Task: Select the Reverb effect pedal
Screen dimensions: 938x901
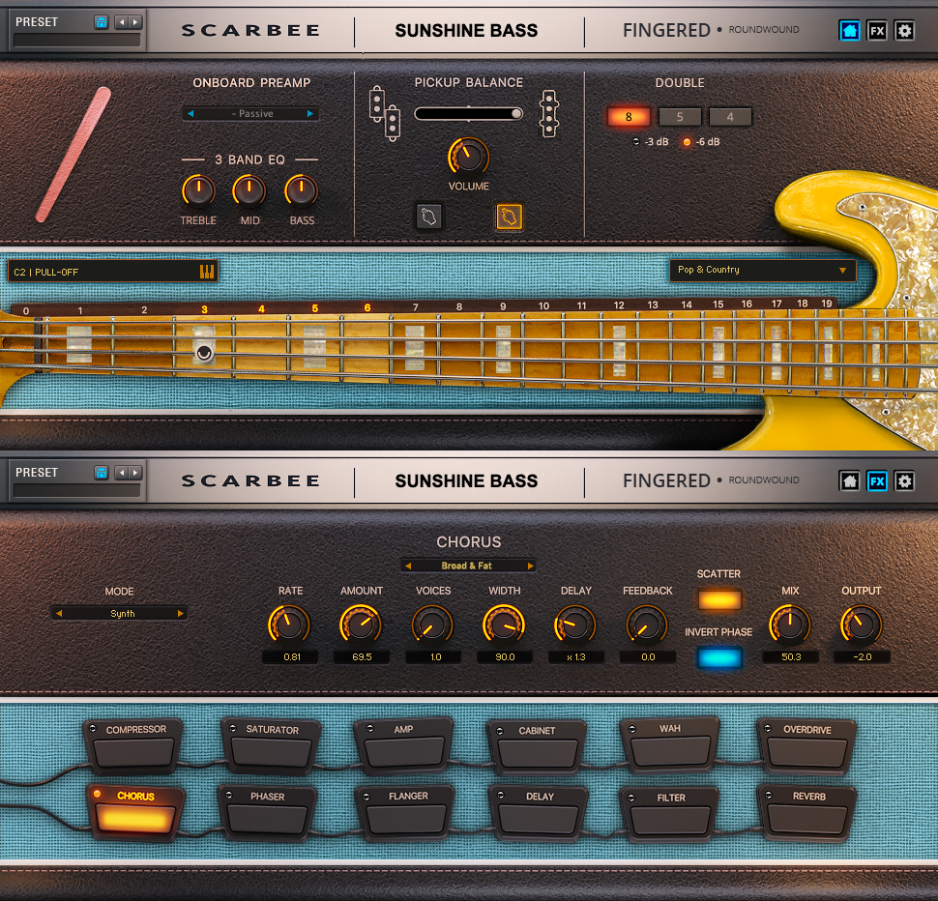Action: 809,812
